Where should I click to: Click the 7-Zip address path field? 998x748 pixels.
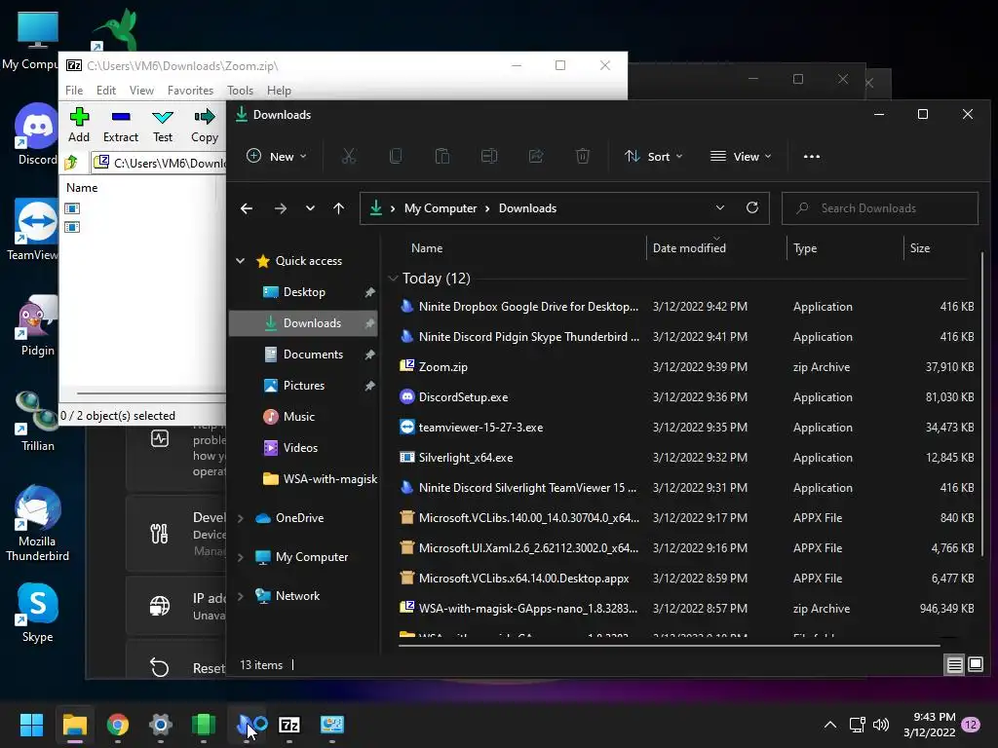click(158, 164)
